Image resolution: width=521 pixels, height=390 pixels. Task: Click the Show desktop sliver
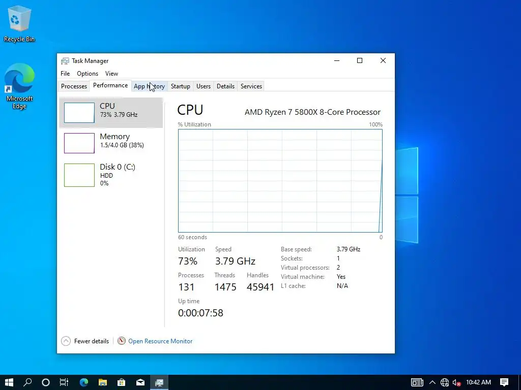[519, 382]
